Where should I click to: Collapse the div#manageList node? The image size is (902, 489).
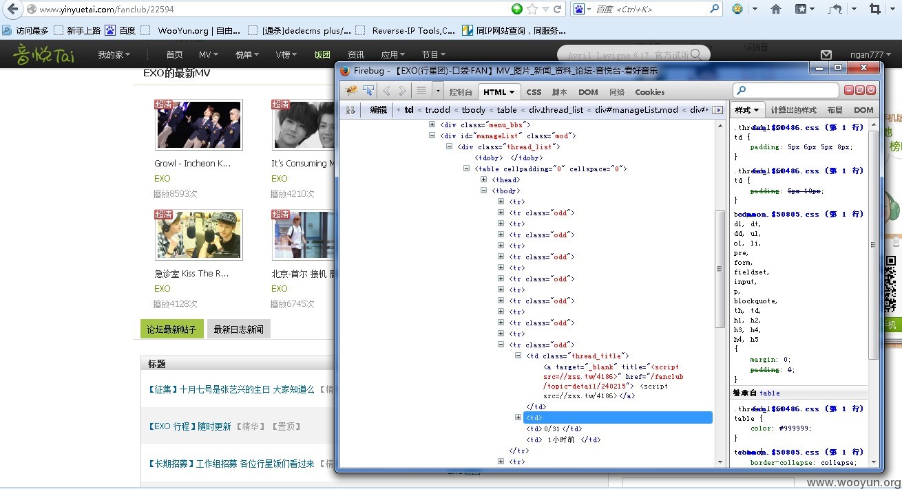pos(432,135)
